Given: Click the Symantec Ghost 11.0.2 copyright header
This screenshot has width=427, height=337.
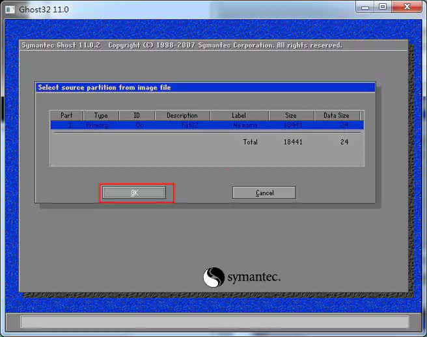Looking at the screenshot, I should [182, 46].
